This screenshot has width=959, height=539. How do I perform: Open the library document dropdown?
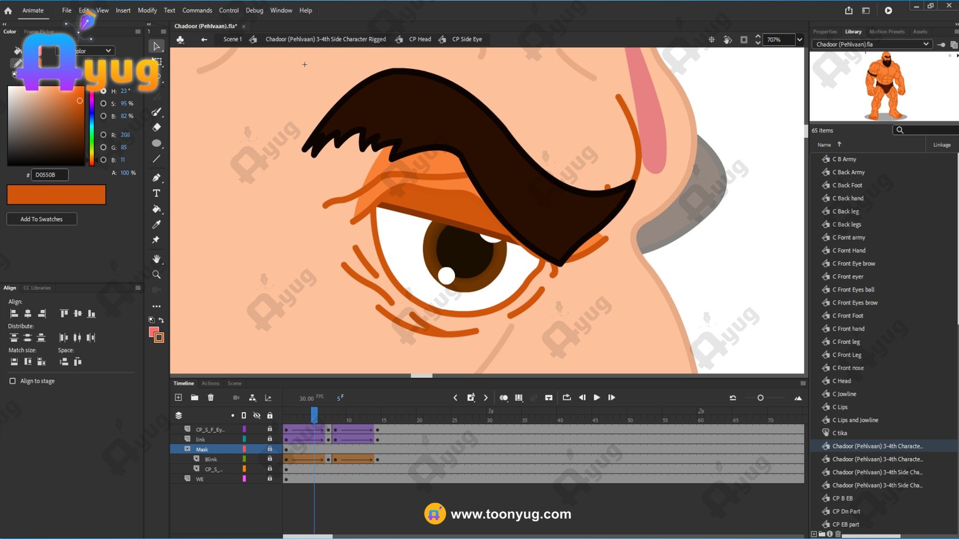tap(925, 44)
